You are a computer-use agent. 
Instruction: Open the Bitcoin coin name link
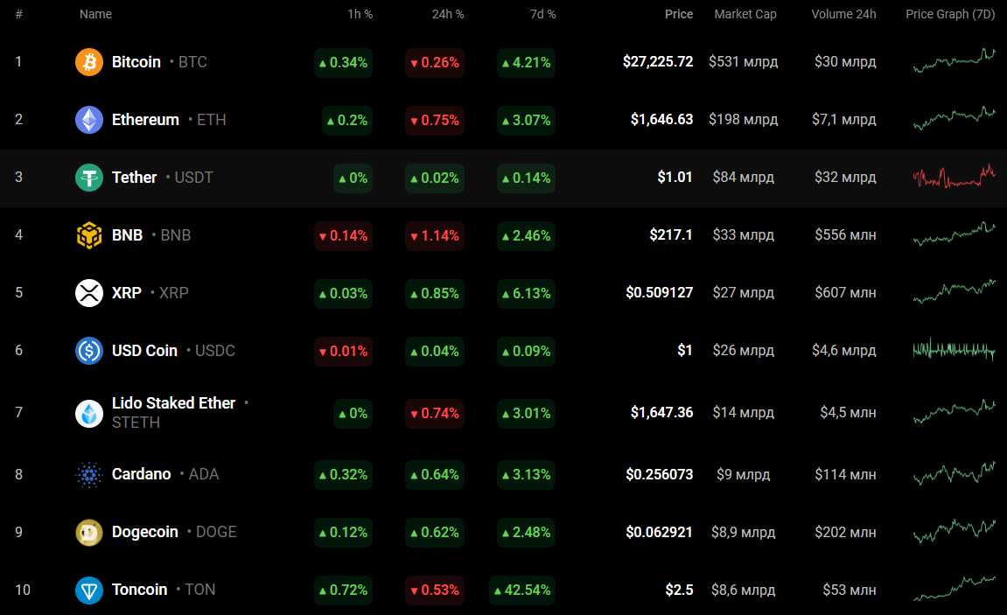(x=136, y=62)
